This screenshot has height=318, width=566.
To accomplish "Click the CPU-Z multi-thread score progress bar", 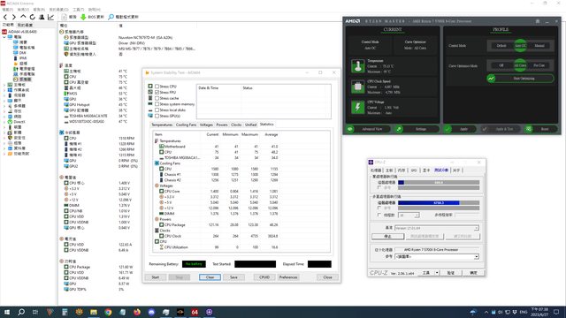I will point(439,203).
